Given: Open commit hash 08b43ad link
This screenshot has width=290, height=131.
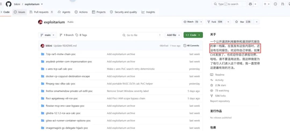Looking at the screenshot, I should [164, 46].
